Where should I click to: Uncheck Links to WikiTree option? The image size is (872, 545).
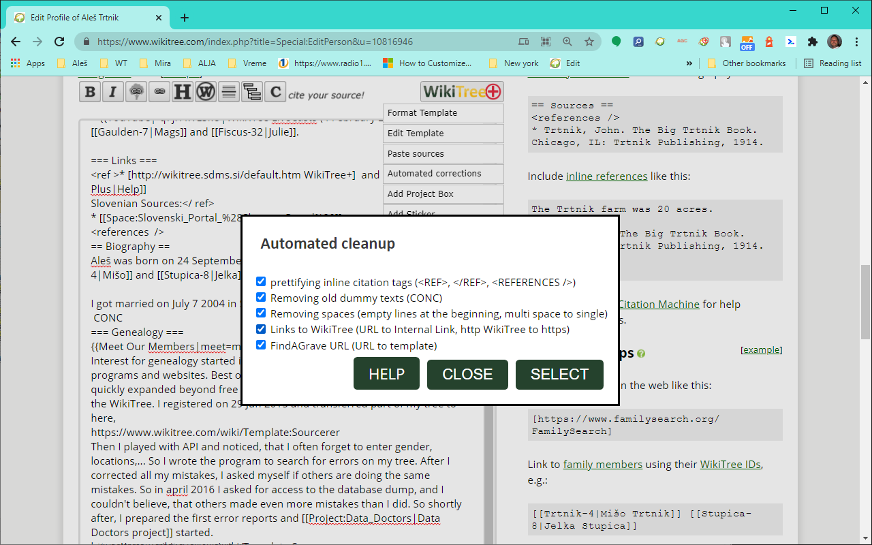261,329
